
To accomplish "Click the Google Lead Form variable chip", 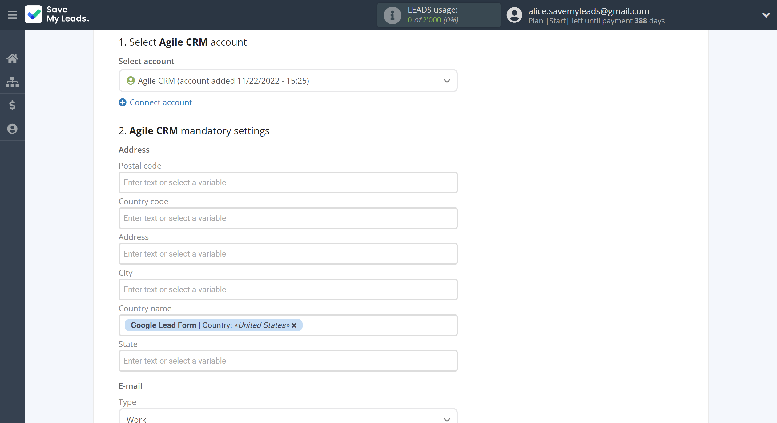I will [x=213, y=325].
